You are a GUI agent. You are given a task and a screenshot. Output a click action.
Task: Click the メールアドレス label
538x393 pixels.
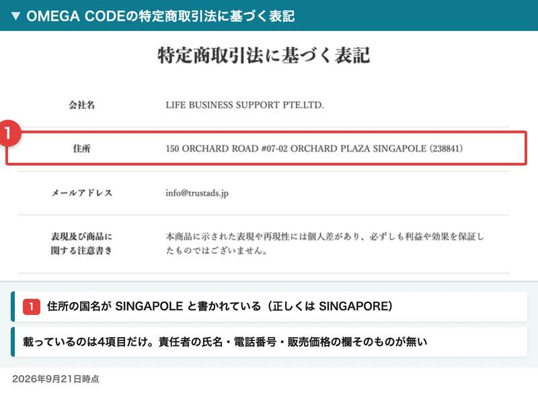(81, 193)
